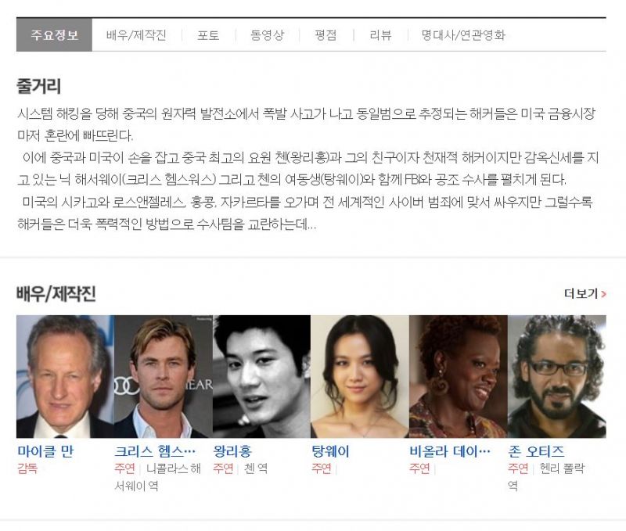Click the 비올라 데이… cast photo
This screenshot has width=626, height=531.
pyautogui.click(x=459, y=376)
